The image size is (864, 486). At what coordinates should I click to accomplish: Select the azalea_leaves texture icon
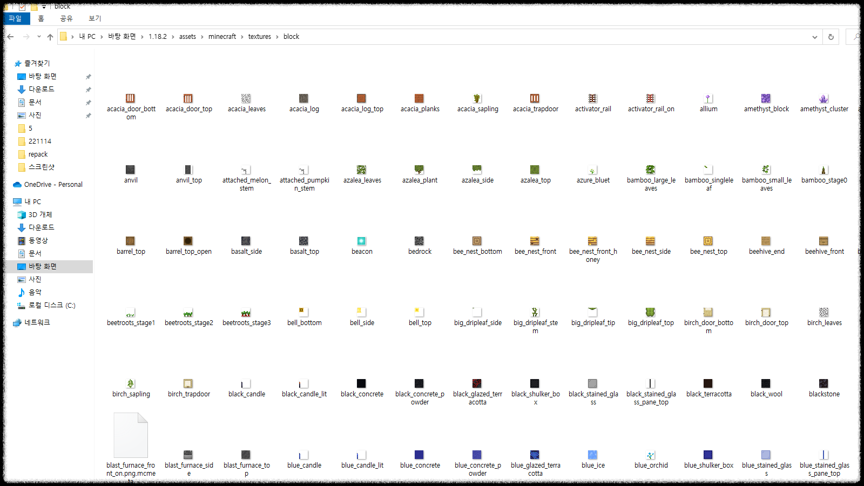[x=362, y=170]
